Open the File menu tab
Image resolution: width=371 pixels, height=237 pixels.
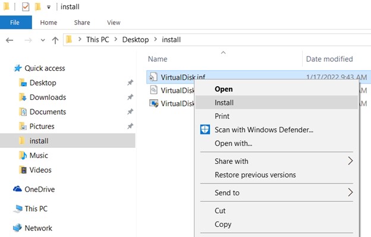[x=16, y=23]
